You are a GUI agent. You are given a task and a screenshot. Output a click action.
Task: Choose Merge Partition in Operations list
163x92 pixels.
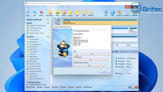pos(34,47)
